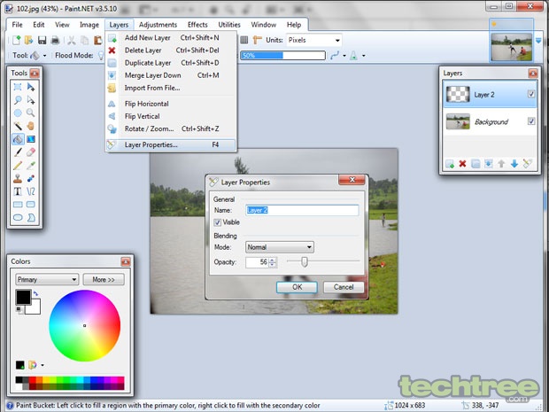Select the Zoom tool
Screen dimensions: 549x412
31,113
